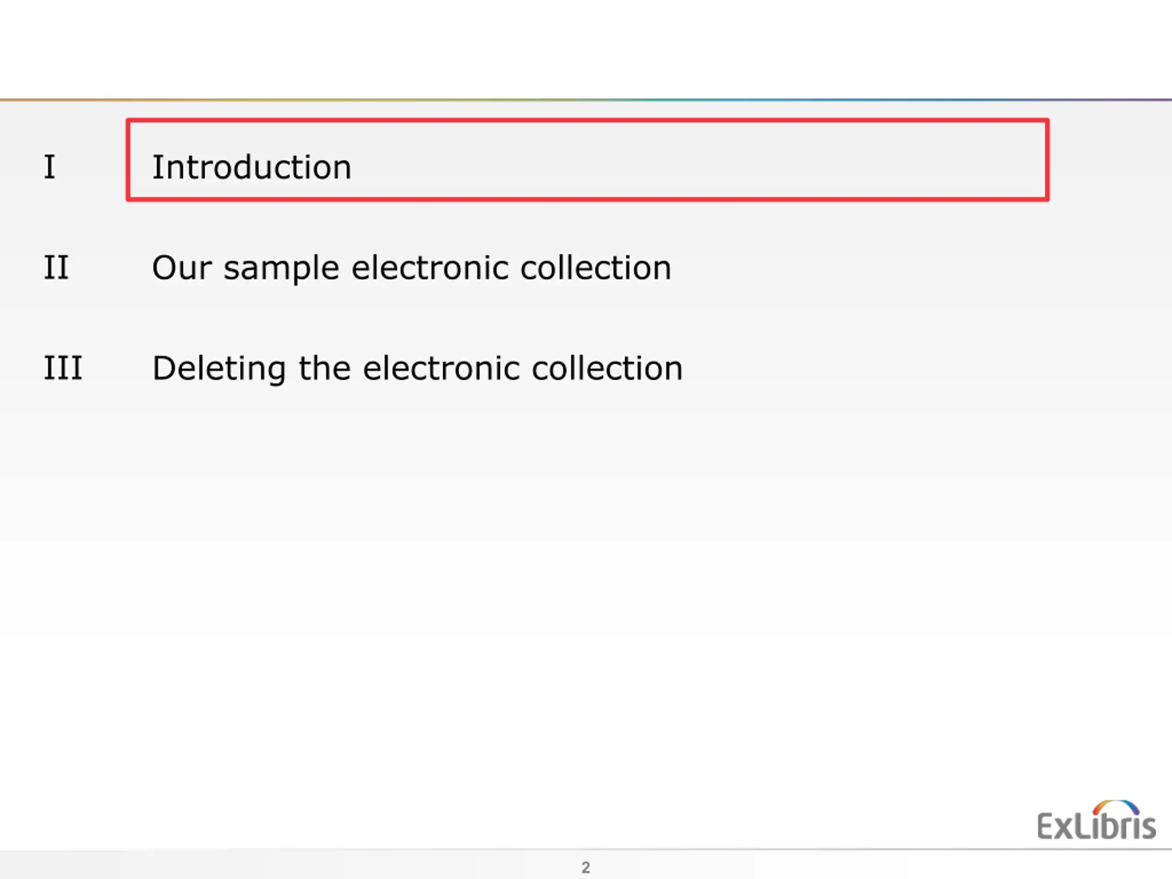Open "Our sample electronic collection" item
Image resolution: width=1172 pixels, height=879 pixels.
[x=412, y=267]
